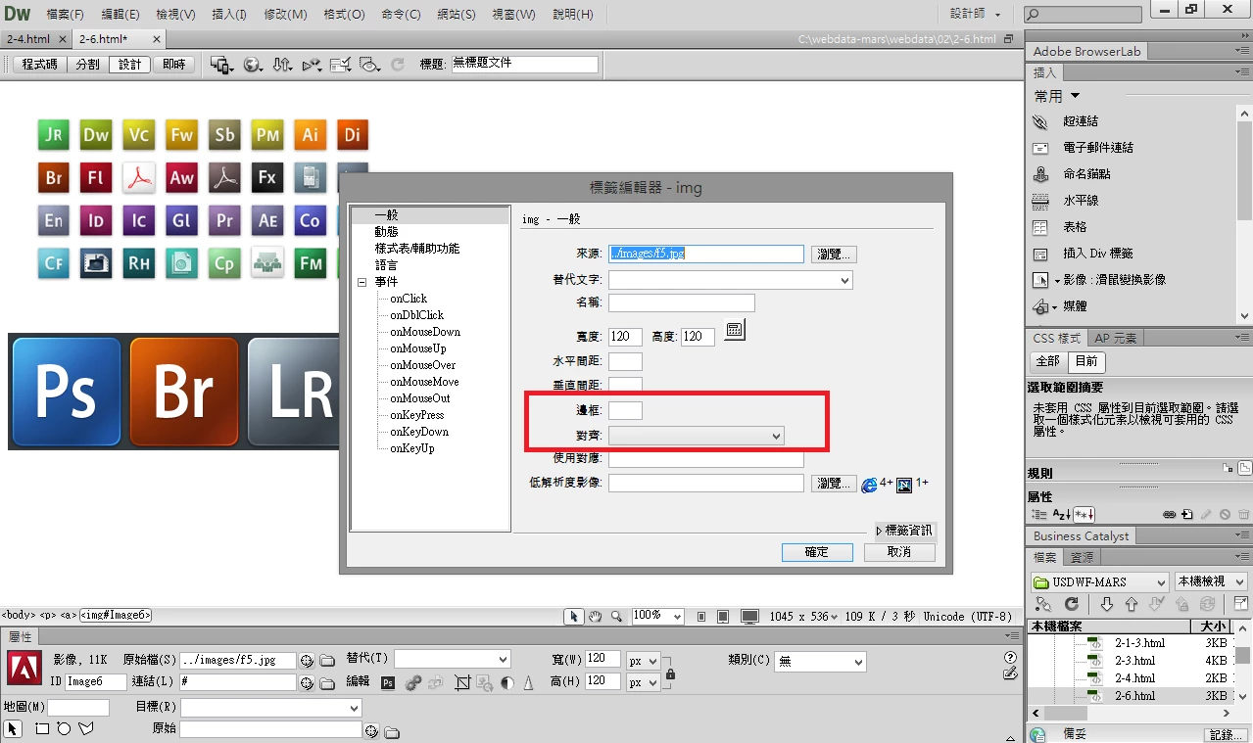Screen dimensions: 1253x743
Task: Expand tag info disclosure triangle
Action: tap(880, 532)
